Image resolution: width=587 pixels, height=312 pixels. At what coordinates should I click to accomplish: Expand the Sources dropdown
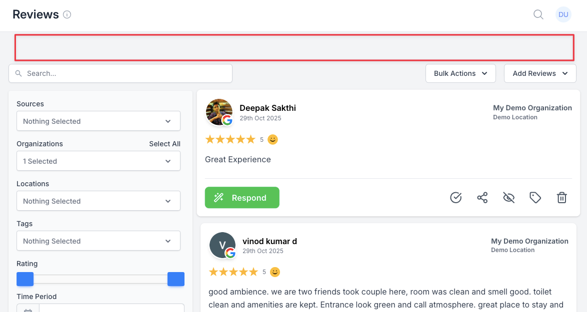(x=98, y=121)
